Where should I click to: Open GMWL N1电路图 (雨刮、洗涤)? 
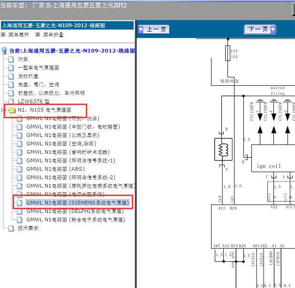click(x=63, y=118)
